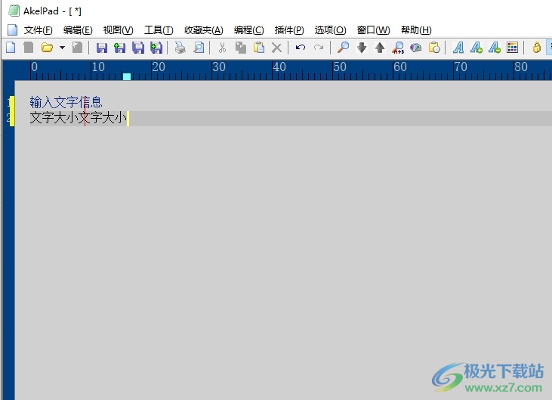Open a file with the folder icon
552x400 pixels.
(x=47, y=47)
